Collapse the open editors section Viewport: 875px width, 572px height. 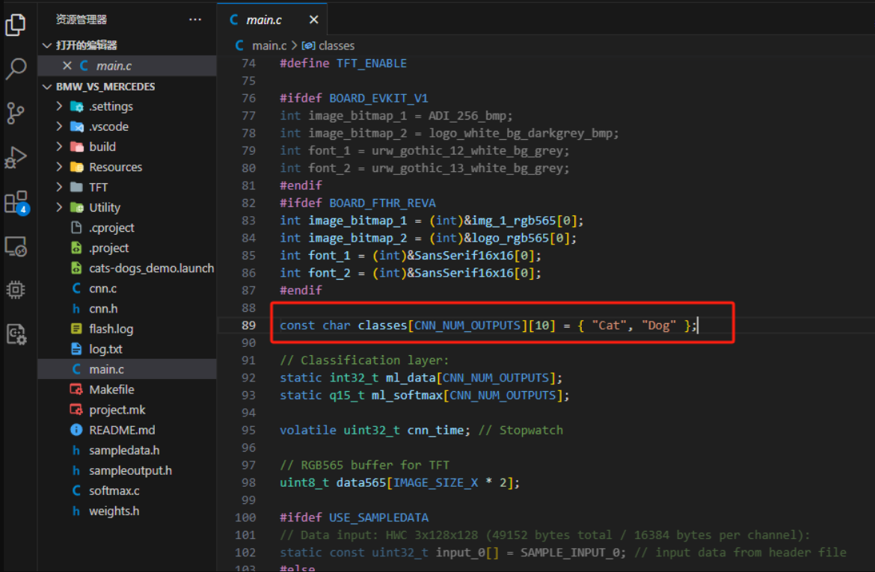[x=47, y=45]
